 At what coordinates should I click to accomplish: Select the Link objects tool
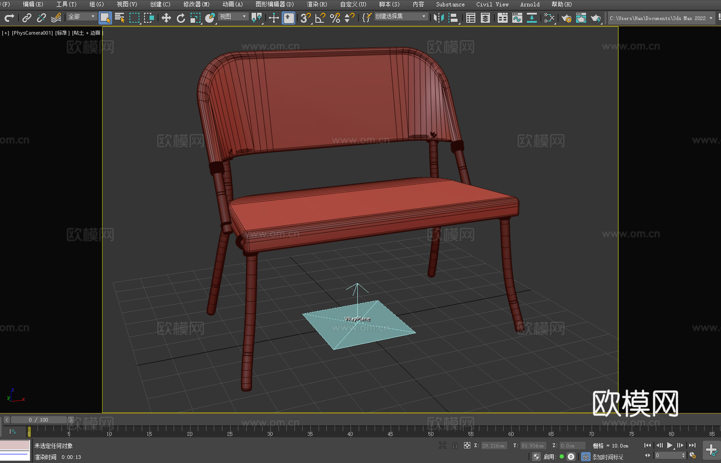pyautogui.click(x=27, y=18)
